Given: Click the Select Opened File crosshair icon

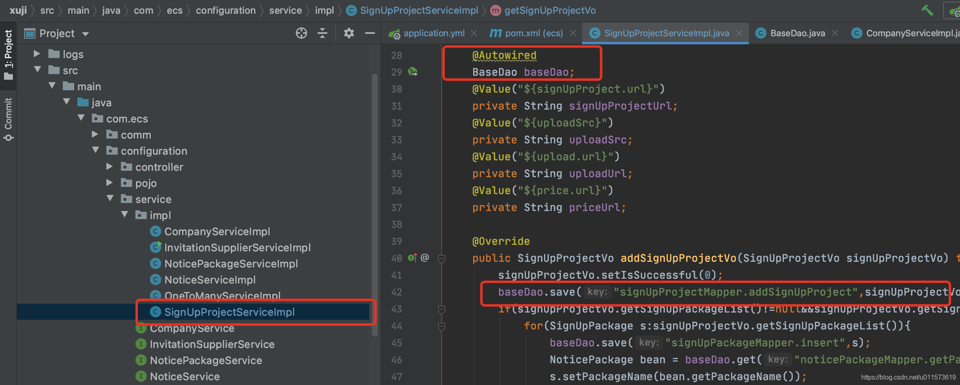Looking at the screenshot, I should click(301, 33).
